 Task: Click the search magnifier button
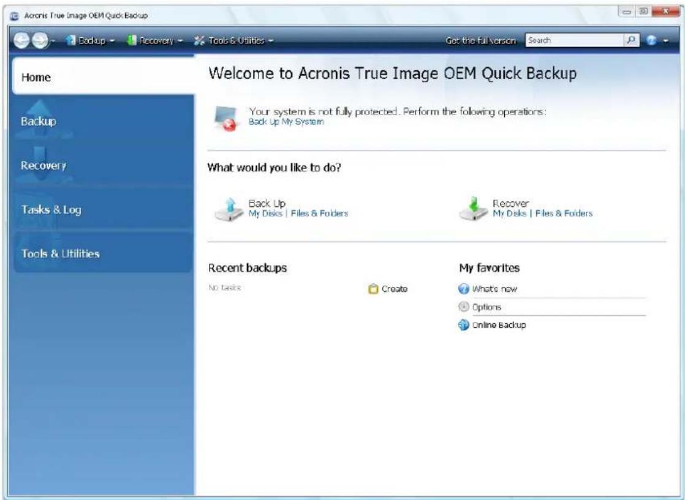click(x=631, y=40)
